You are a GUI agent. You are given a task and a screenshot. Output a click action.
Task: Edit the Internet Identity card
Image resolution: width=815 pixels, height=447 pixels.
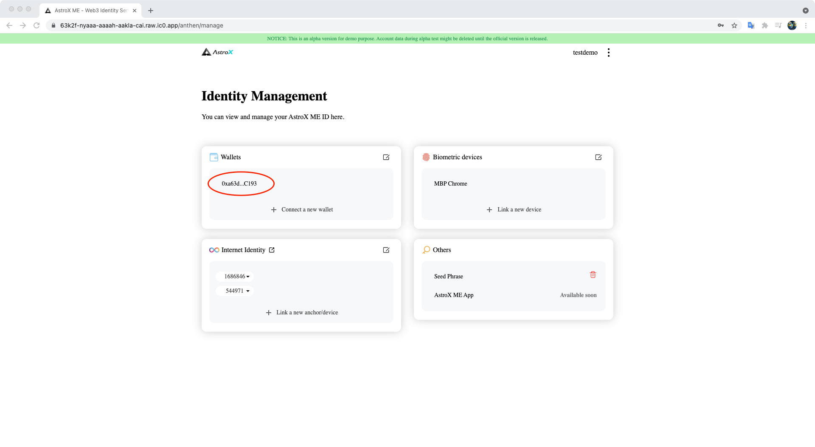(x=386, y=250)
